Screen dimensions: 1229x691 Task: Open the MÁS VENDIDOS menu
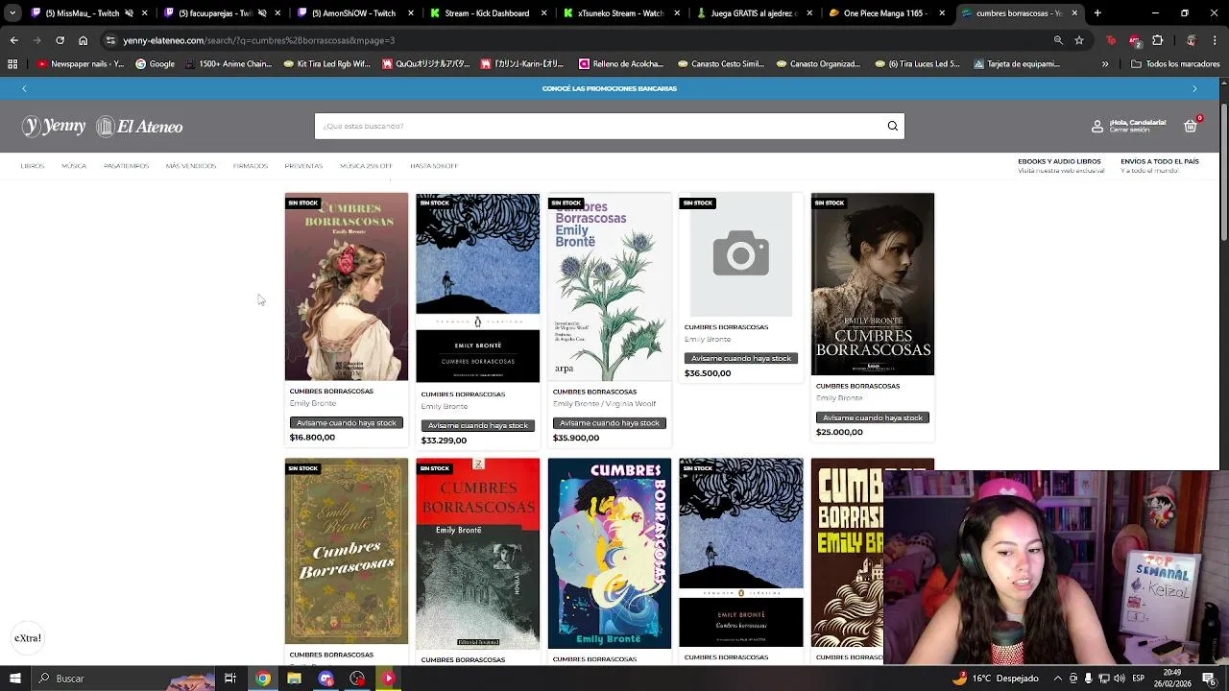[190, 166]
